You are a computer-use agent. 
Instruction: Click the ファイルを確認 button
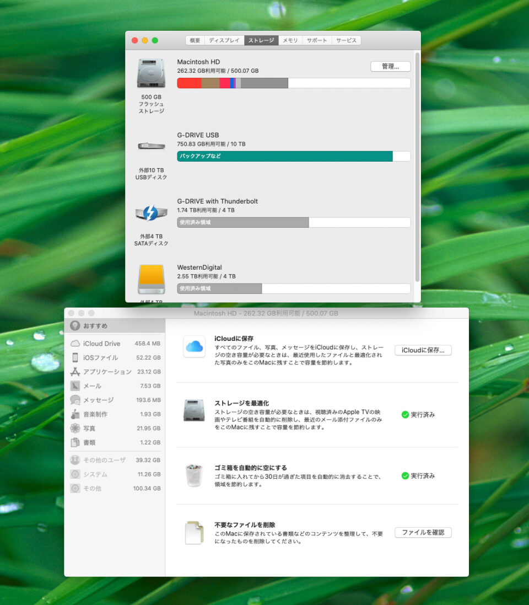(x=423, y=532)
